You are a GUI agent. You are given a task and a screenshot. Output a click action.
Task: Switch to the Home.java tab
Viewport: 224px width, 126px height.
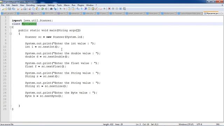pyautogui.click(x=153, y=13)
